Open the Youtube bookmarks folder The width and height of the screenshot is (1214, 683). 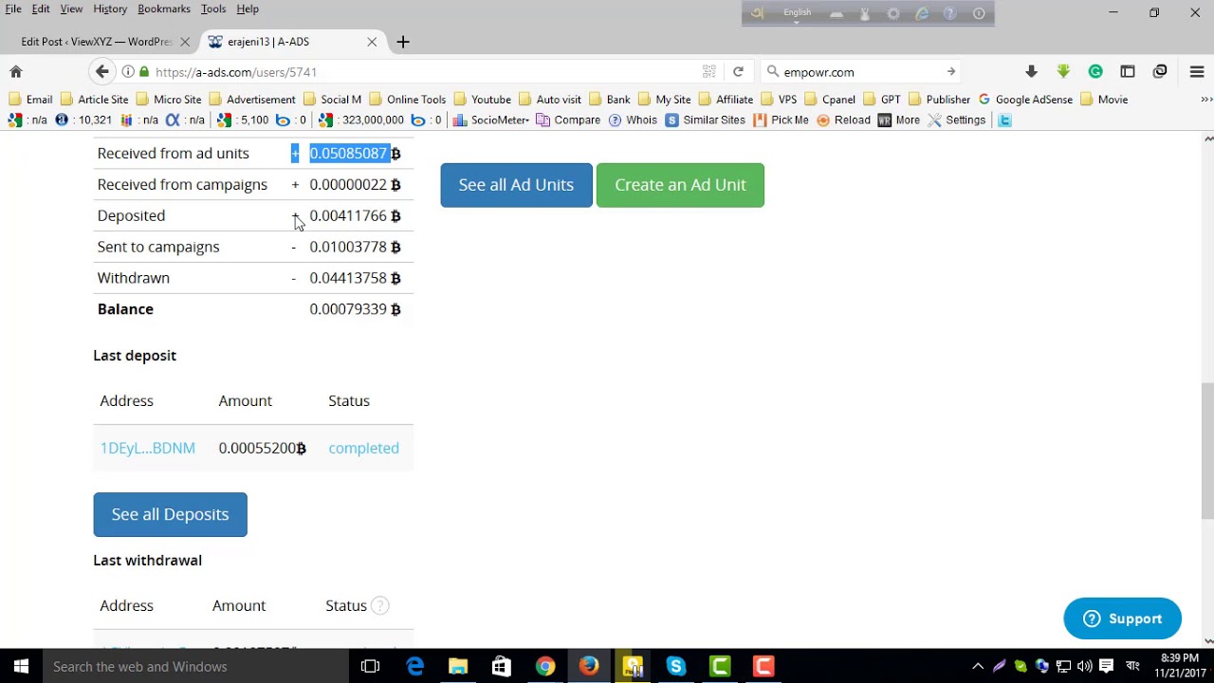click(483, 100)
